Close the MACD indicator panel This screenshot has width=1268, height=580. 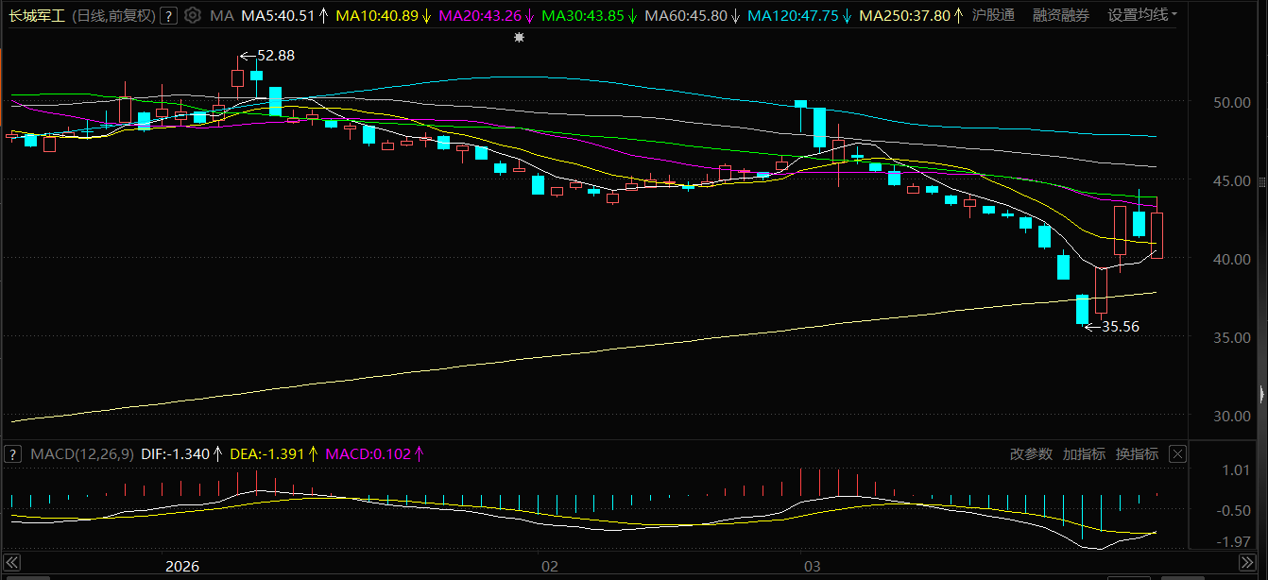pyautogui.click(x=1177, y=454)
